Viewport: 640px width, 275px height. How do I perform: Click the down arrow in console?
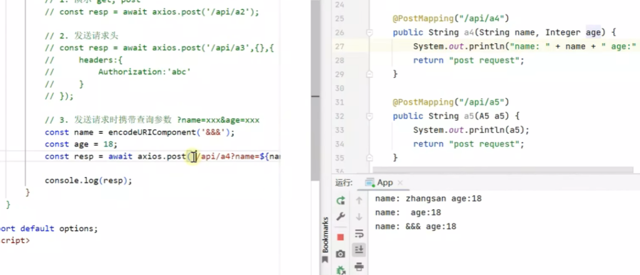click(359, 216)
